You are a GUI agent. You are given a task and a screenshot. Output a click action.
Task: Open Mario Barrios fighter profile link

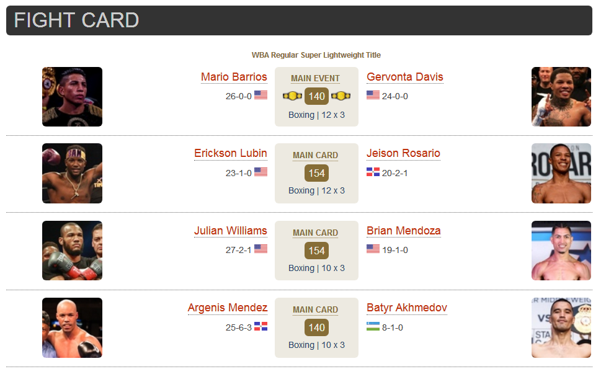click(x=234, y=77)
